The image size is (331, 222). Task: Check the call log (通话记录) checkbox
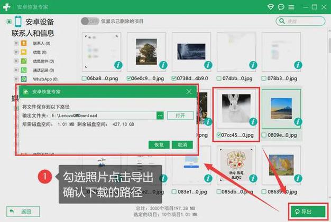pos(16,70)
